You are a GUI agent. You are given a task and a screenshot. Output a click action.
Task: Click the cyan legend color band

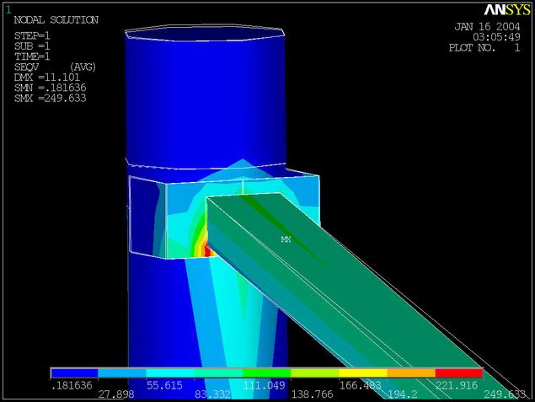point(170,373)
